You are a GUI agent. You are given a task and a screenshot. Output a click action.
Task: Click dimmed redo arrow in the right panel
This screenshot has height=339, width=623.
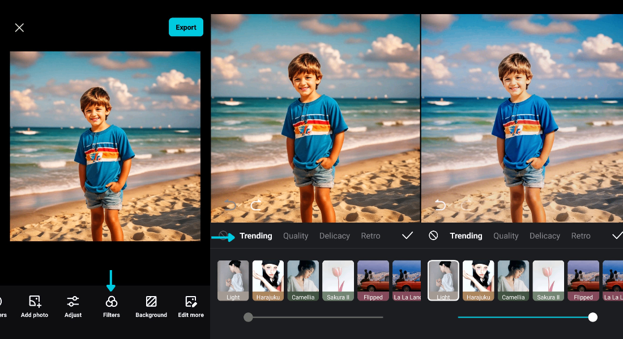tap(466, 205)
